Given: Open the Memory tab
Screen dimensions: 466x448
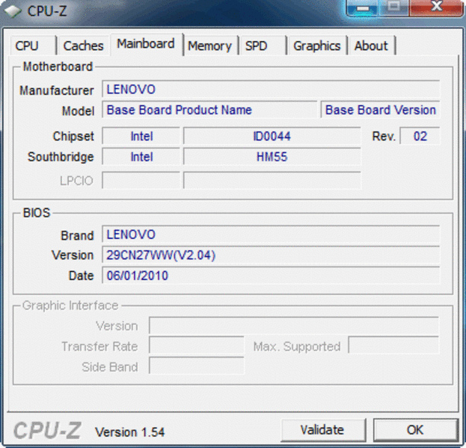Looking at the screenshot, I should [210, 46].
